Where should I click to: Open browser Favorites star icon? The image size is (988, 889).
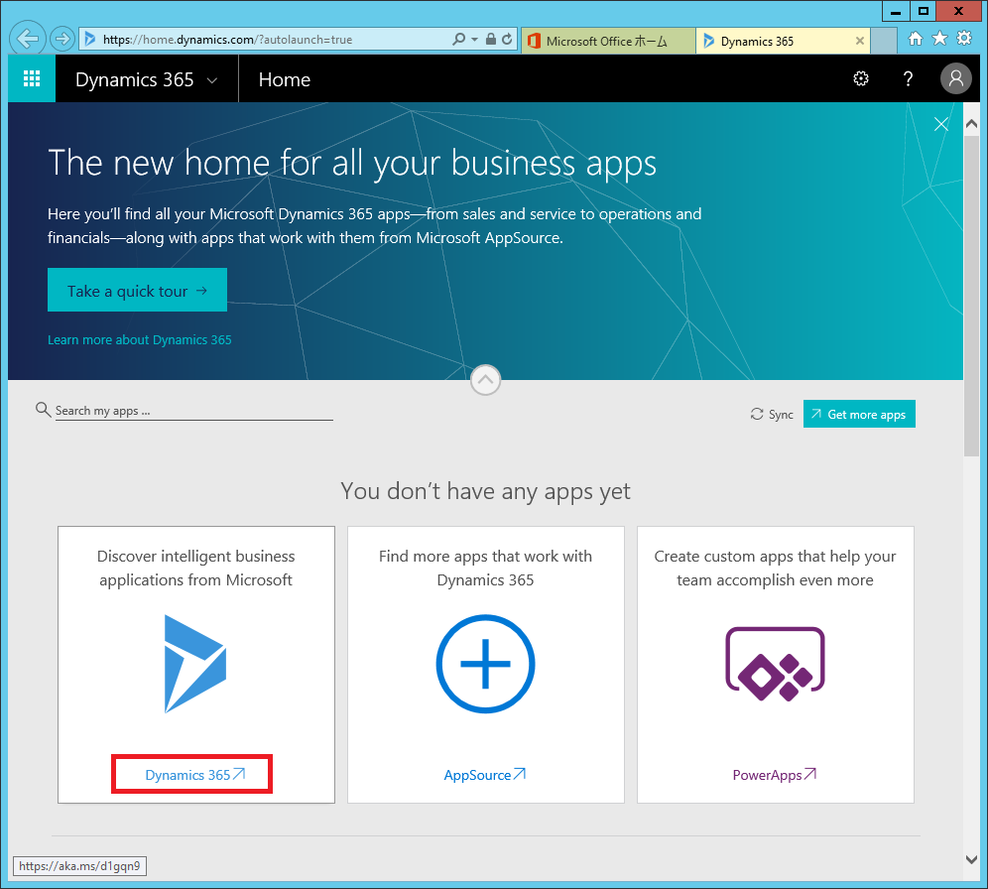point(939,39)
